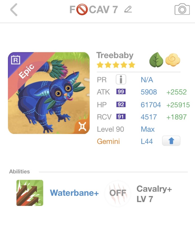Tap the Cavalry+ LV 7 label
The height and width of the screenshot is (225, 195).
click(154, 194)
